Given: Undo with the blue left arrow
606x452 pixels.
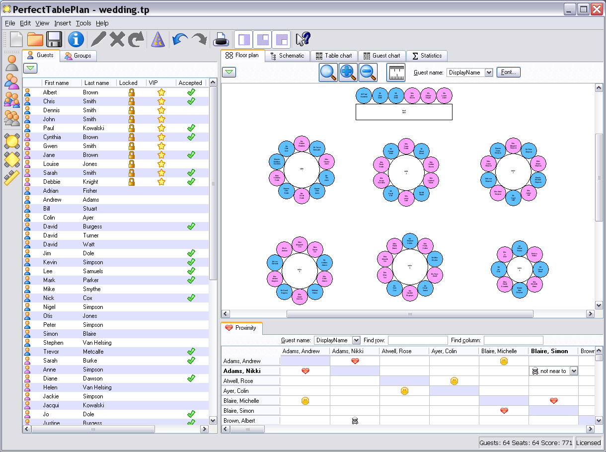Looking at the screenshot, I should (180, 39).
